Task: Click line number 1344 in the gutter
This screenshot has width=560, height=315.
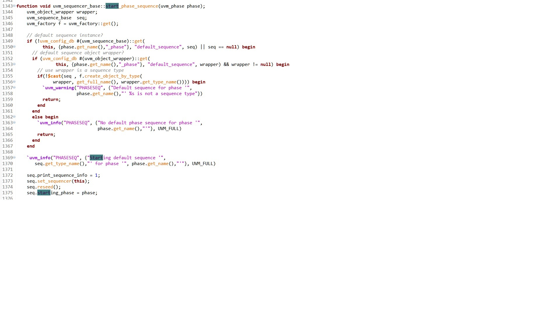Action: click(x=8, y=12)
